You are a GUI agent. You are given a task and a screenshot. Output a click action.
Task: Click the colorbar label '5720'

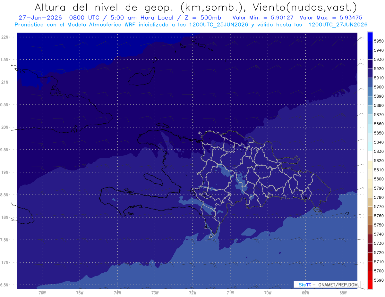click(379, 252)
